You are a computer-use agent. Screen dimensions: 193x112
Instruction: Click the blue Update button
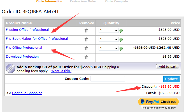coord(171,79)
